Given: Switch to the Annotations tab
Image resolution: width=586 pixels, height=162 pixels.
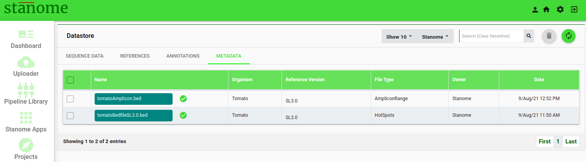Looking at the screenshot, I should 183,56.
